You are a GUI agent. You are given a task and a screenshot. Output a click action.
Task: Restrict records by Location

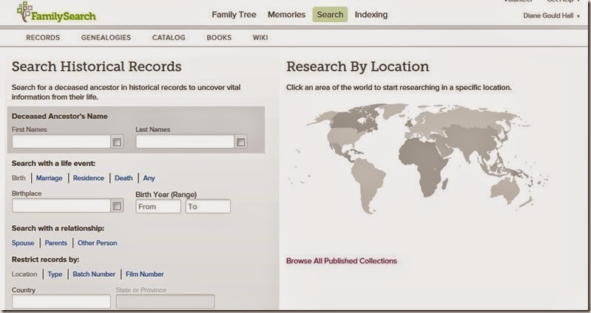tap(24, 275)
